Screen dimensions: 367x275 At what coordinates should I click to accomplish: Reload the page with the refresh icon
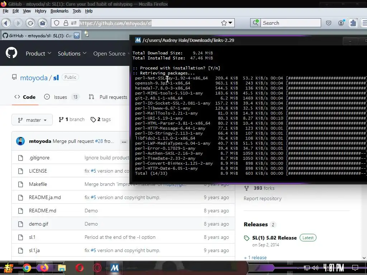[x=30, y=23]
